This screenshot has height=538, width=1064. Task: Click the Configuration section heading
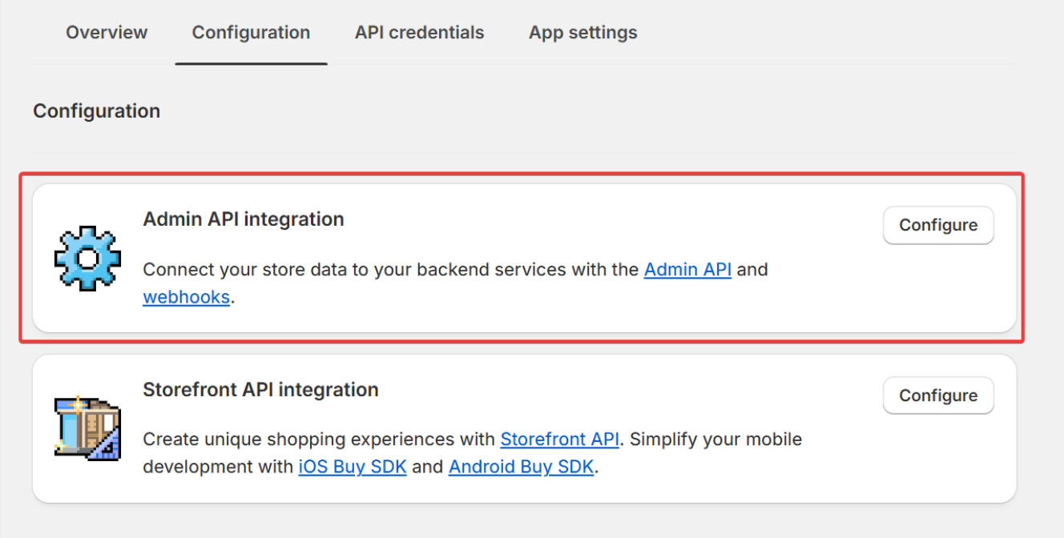tap(97, 111)
